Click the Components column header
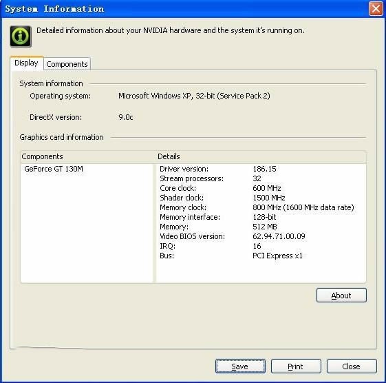Viewport: 386px width, 383px height. pos(87,156)
